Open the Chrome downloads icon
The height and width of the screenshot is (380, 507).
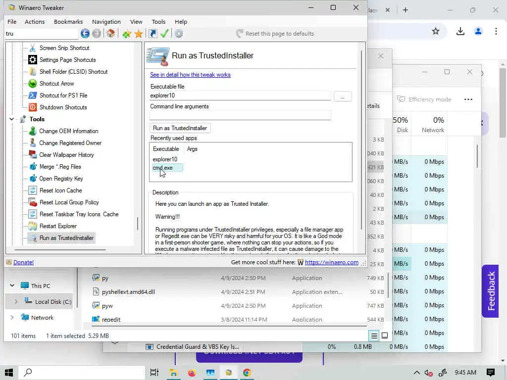[460, 31]
